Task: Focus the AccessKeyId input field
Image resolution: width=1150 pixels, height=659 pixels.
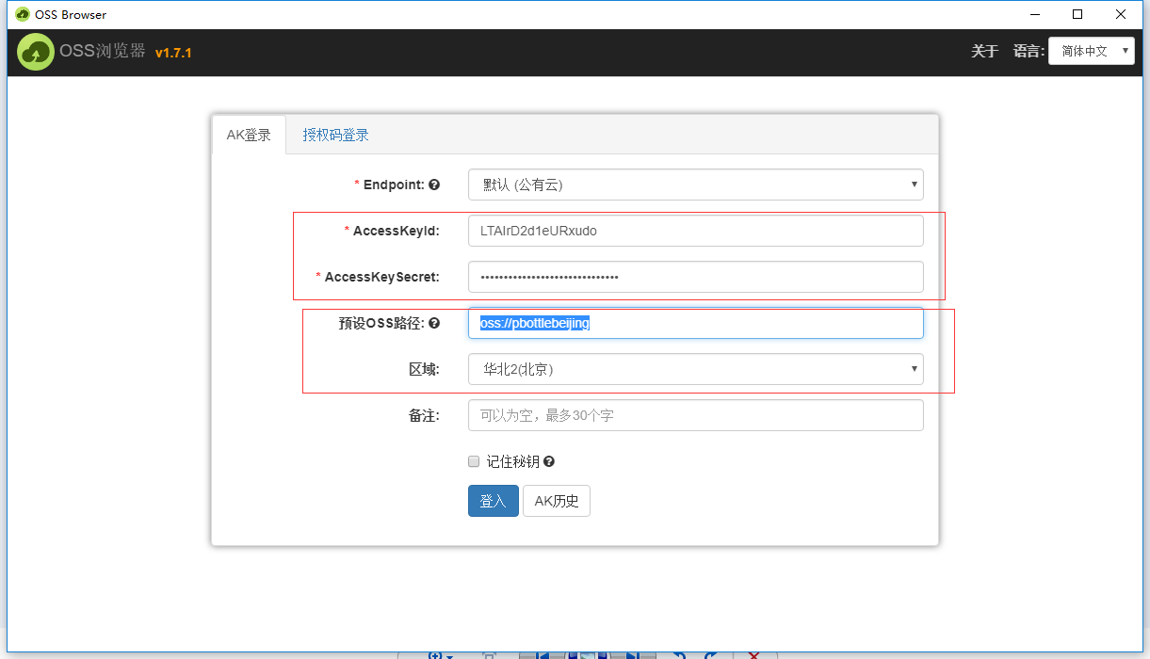Action: [695, 231]
